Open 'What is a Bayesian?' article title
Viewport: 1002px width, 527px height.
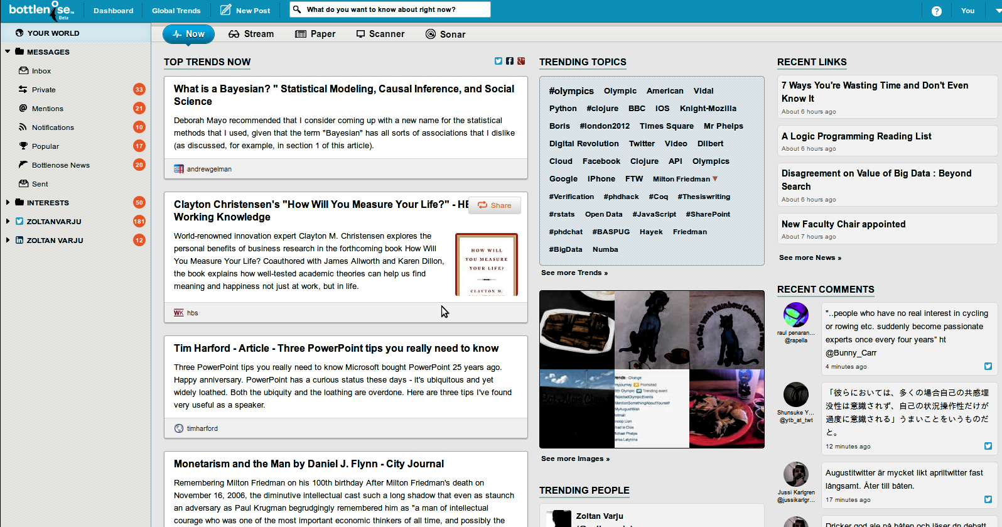pyautogui.click(x=344, y=95)
